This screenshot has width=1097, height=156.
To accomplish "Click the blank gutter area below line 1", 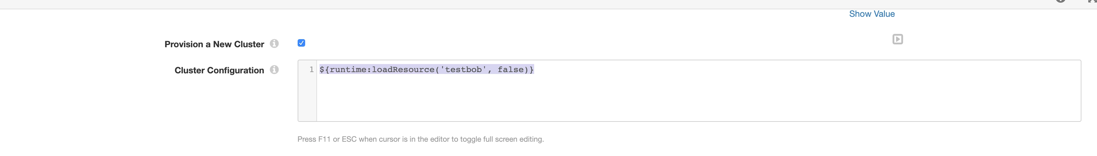I will (x=307, y=98).
